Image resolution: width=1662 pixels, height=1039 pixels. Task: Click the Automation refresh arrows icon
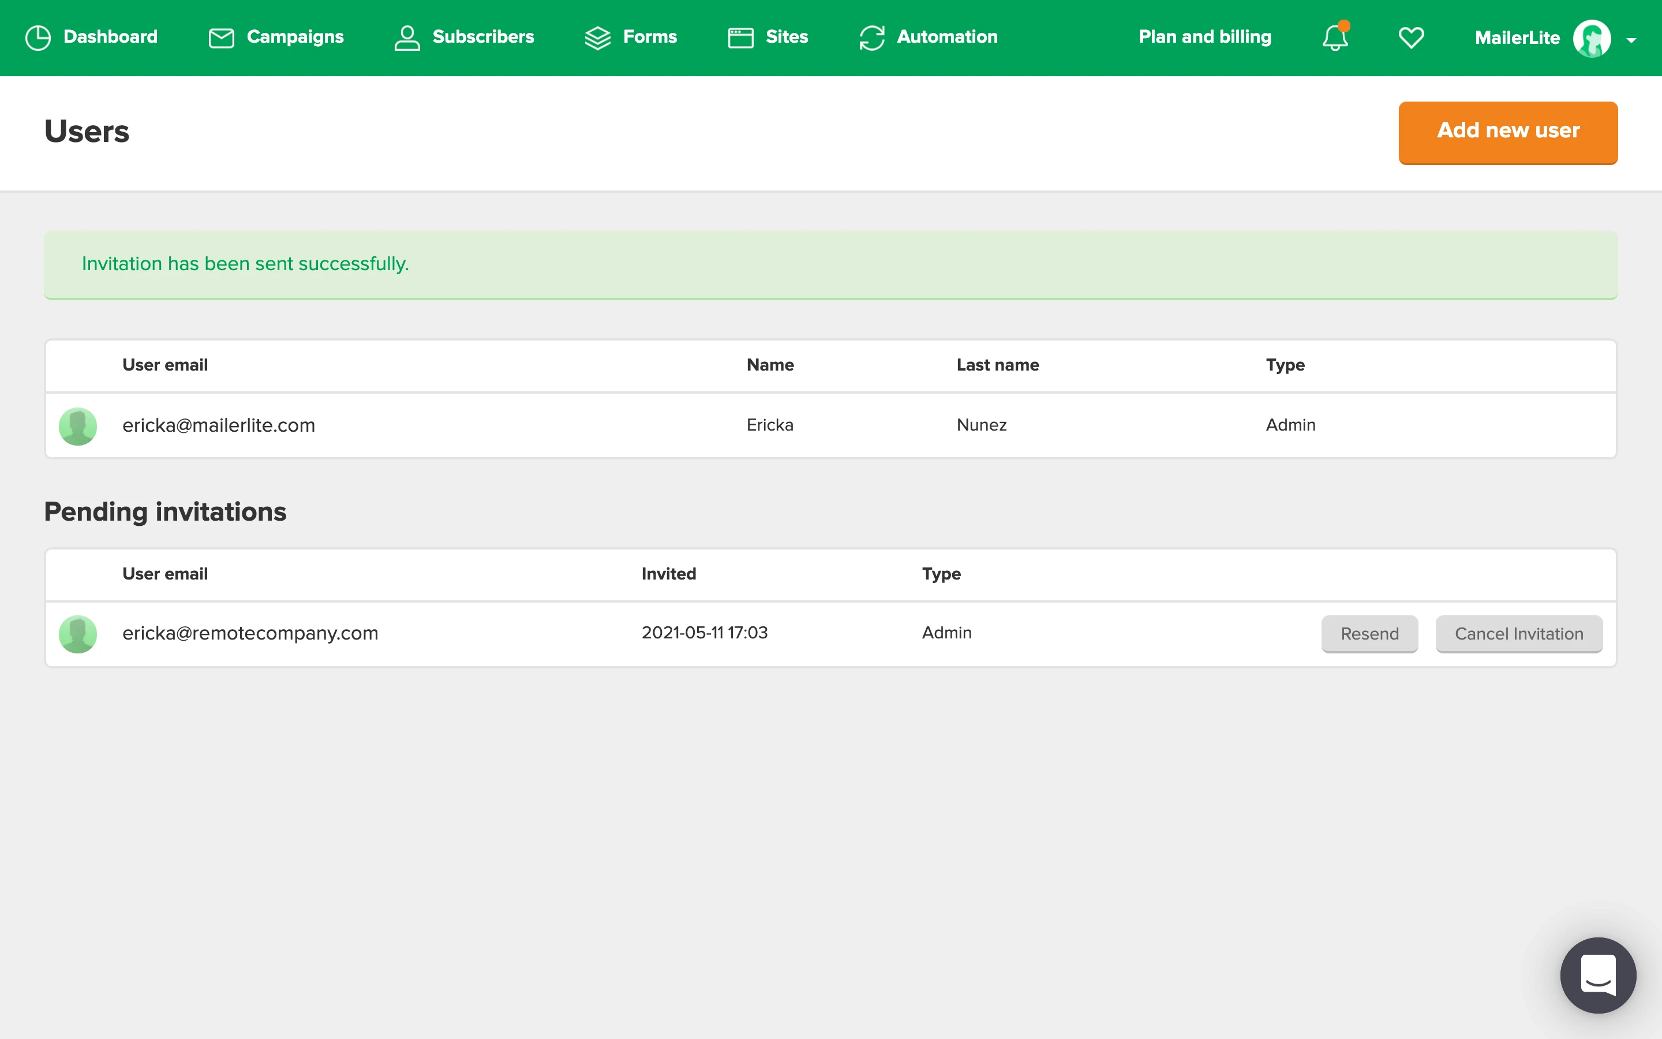(871, 38)
